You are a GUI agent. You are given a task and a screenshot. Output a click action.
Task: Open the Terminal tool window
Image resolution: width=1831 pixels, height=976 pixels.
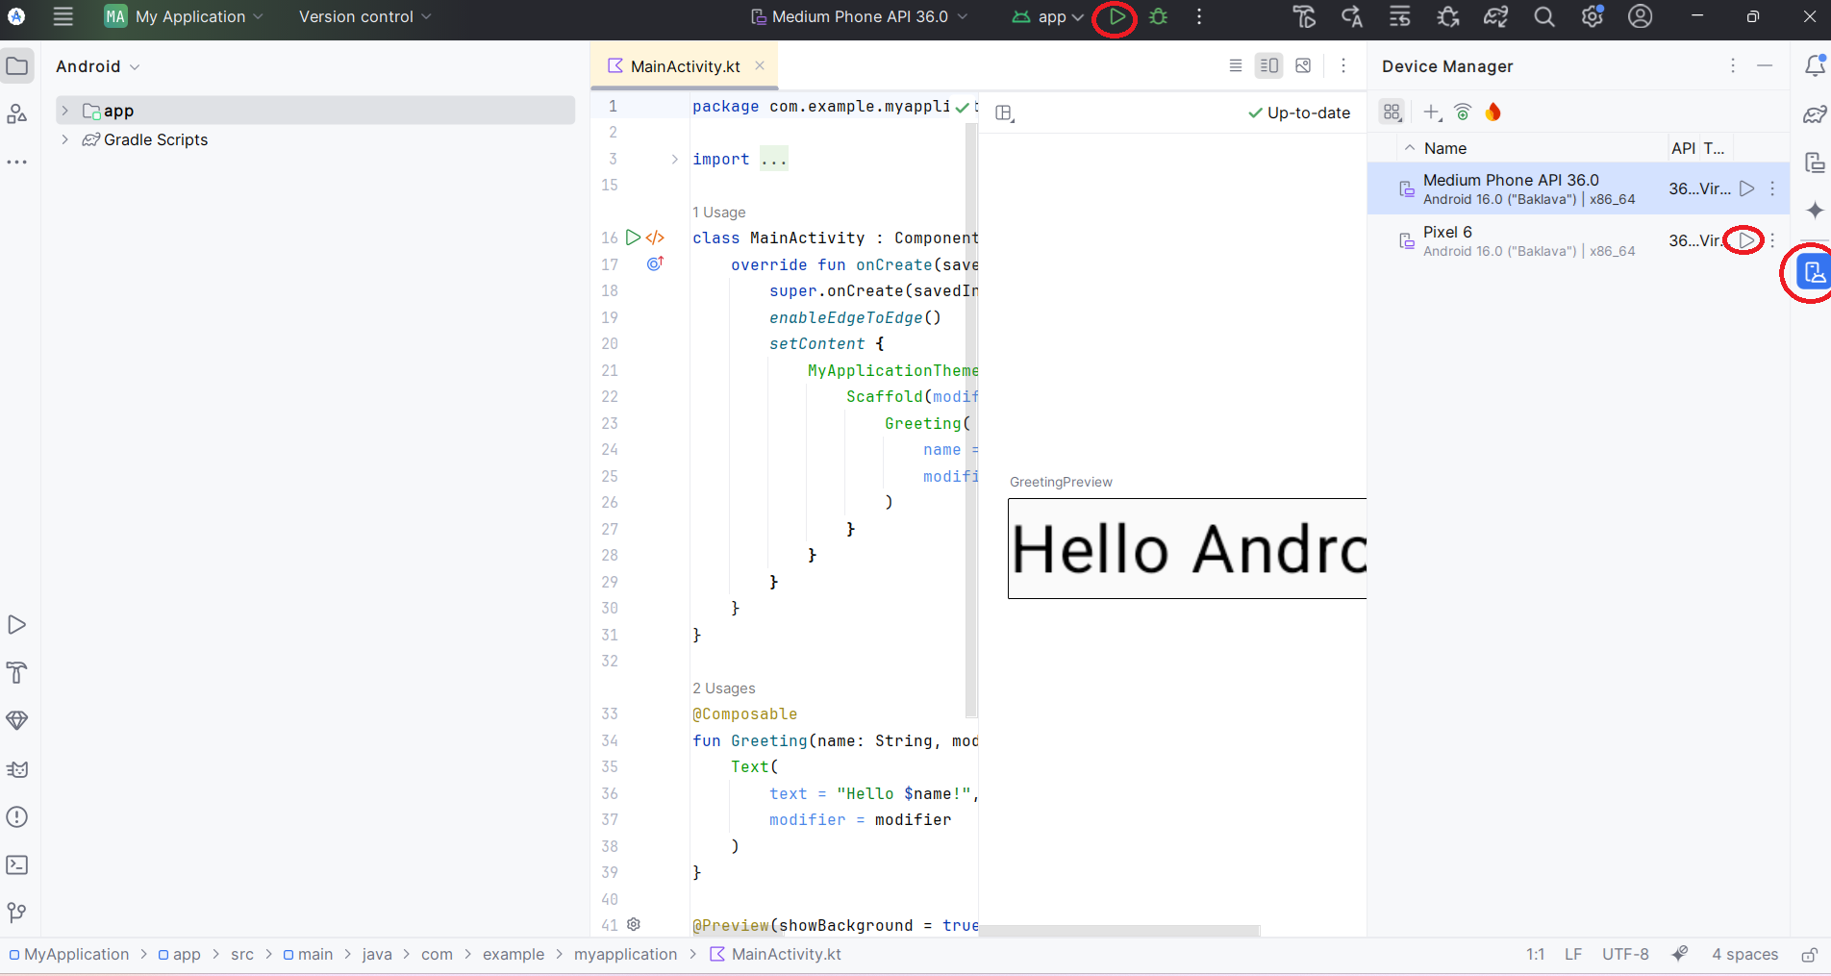pyautogui.click(x=17, y=864)
